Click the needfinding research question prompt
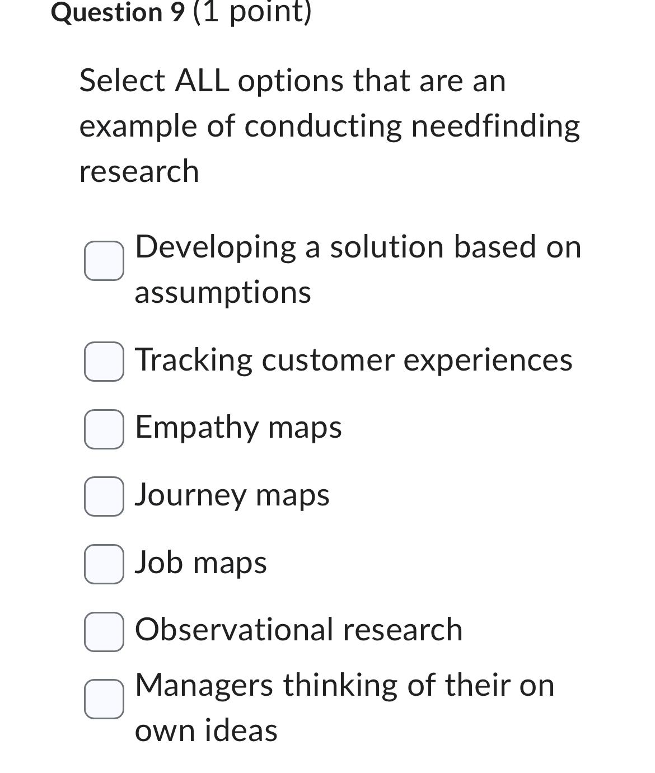 pyautogui.click(x=329, y=124)
